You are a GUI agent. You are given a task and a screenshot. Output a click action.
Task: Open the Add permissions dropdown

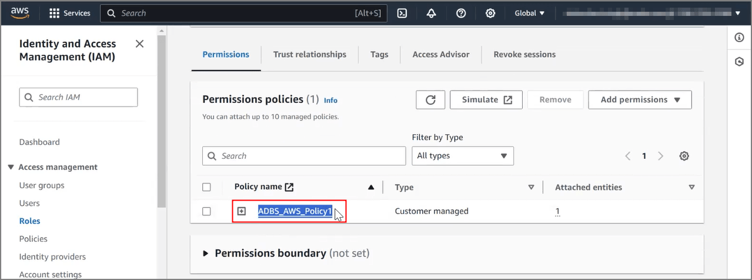tap(640, 100)
